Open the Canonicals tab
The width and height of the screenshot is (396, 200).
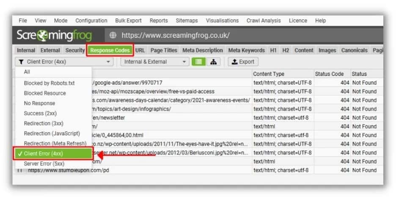click(x=355, y=50)
